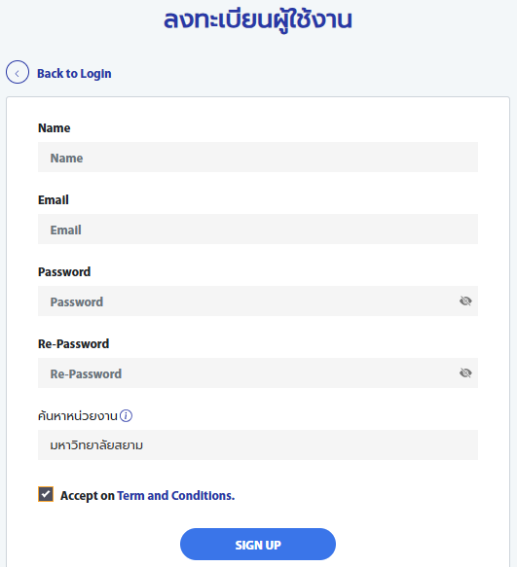Image resolution: width=517 pixels, height=567 pixels.
Task: Open the Term and Conditions link
Action: 176,495
